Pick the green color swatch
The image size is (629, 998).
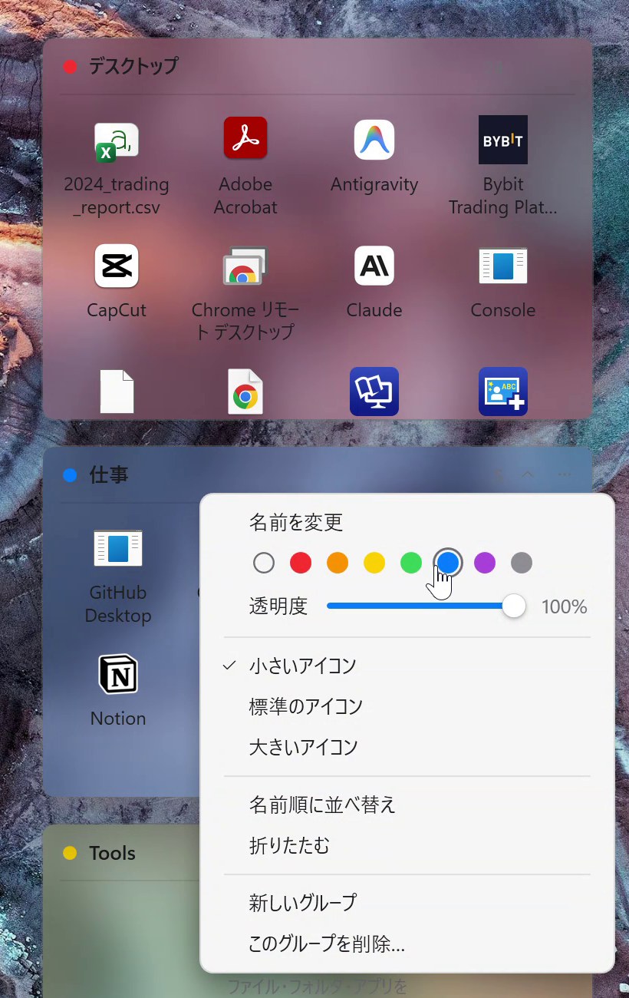(x=411, y=563)
